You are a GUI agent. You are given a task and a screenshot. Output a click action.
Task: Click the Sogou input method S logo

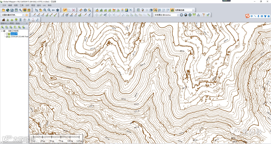point(248,16)
